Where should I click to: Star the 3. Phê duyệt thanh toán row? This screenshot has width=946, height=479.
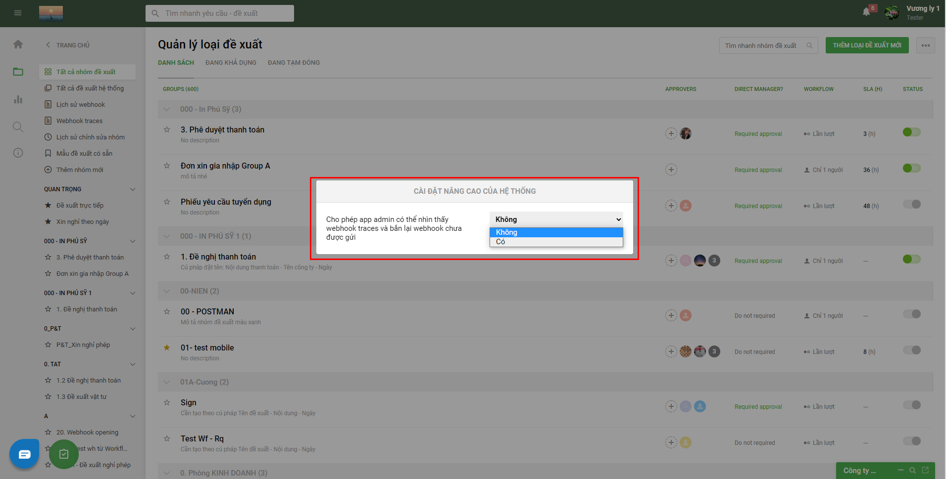[167, 130]
